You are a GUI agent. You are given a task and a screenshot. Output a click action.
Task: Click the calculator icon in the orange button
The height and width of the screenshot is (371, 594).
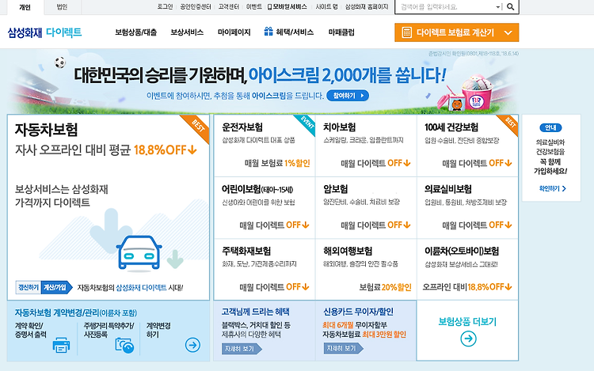[406, 32]
